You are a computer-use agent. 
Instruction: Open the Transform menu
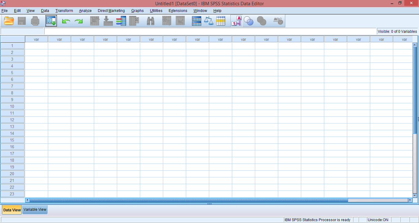64,11
